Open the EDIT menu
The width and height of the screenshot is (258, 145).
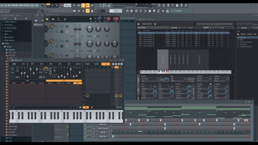point(5,5)
